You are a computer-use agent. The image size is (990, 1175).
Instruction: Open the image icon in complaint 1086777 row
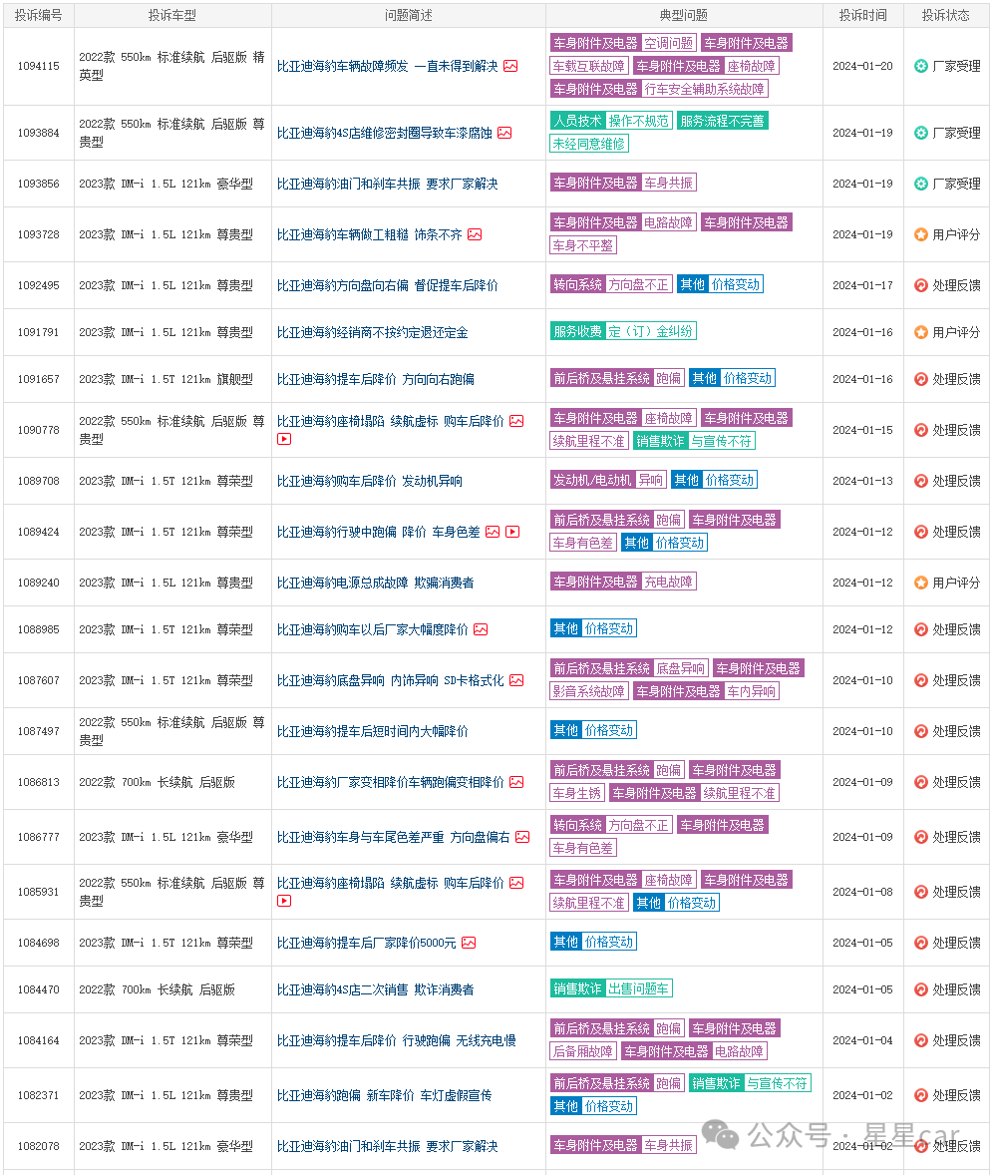tap(522, 837)
